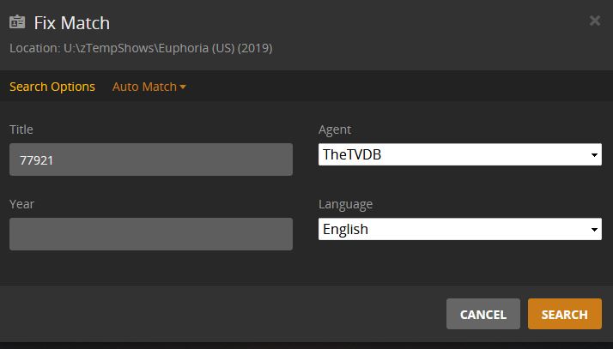Screen dimensions: 613x349
Task: Click the Fix Match badge icon
Action: point(17,22)
